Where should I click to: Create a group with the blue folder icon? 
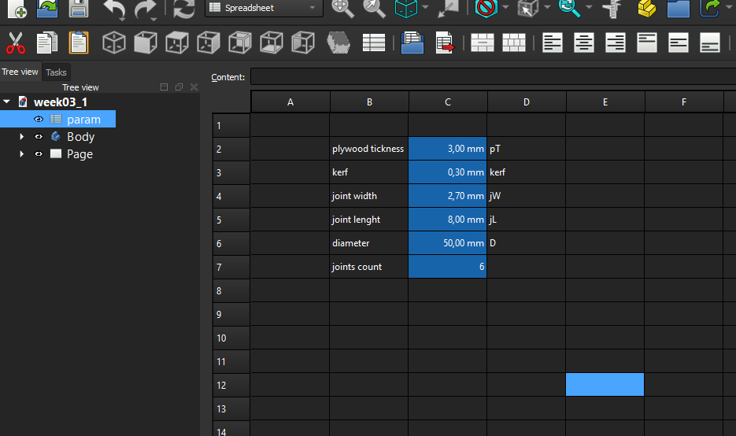[x=679, y=8]
